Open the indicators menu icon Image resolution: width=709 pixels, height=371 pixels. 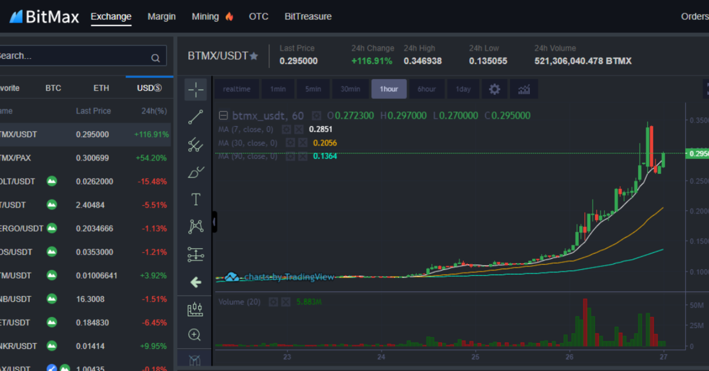pos(523,89)
